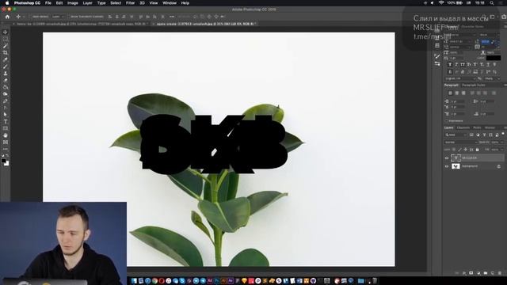Hide the text layer via eye icon
507x285 pixels.
447,158
